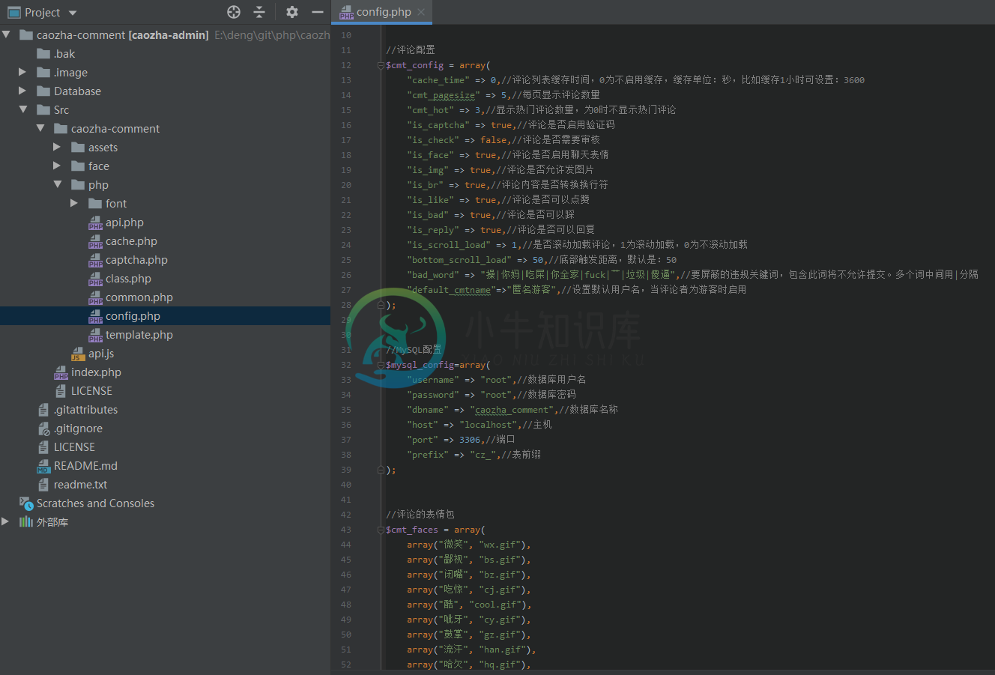
Task: Fold the $cmt_faces array at line 43
Action: (381, 530)
